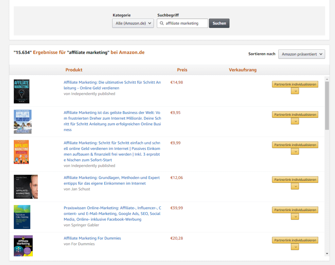Viewport: 335px width, 265px height.
Task: Open Affiliate Marketing For Dummies cover thumbnail
Action: tap(23, 246)
